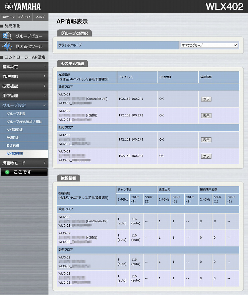Click 営業フロア row in システム情報 table

click(148, 87)
